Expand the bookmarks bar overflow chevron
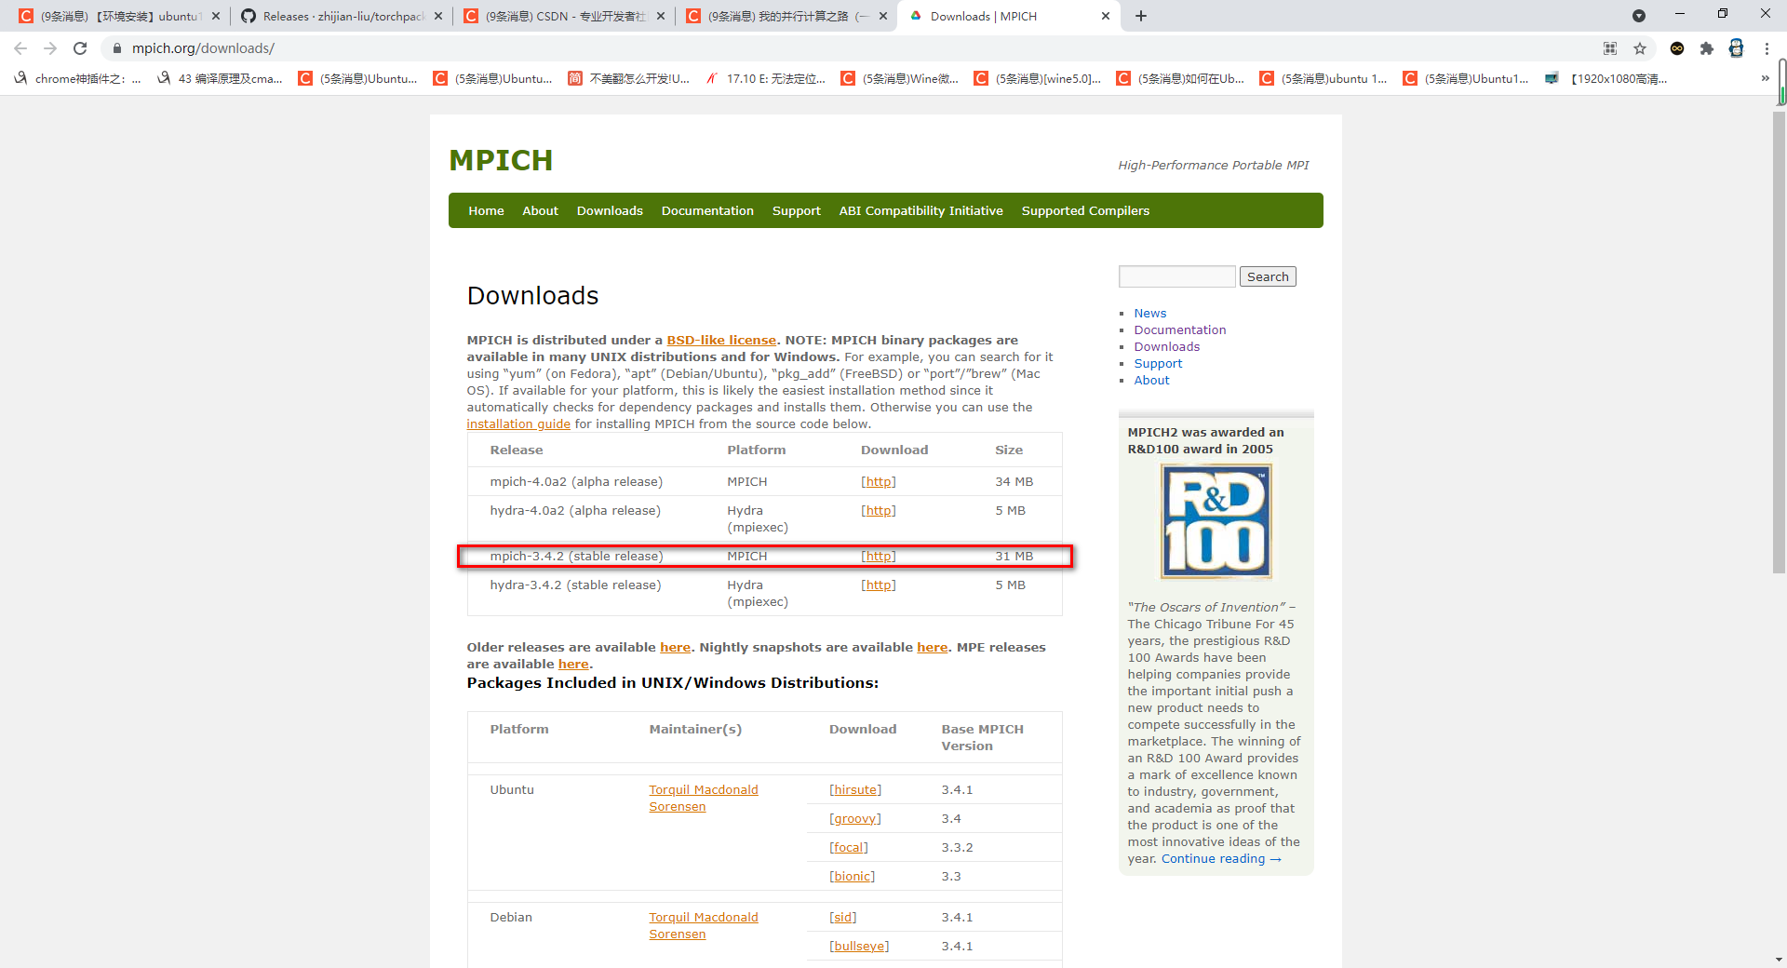The height and width of the screenshot is (968, 1787). tap(1765, 78)
